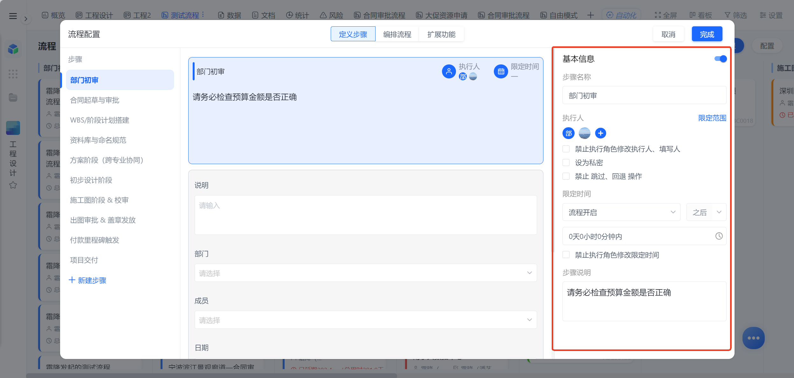Select the 工程设计 project thumbnail
This screenshot has width=794, height=378.
click(x=13, y=128)
